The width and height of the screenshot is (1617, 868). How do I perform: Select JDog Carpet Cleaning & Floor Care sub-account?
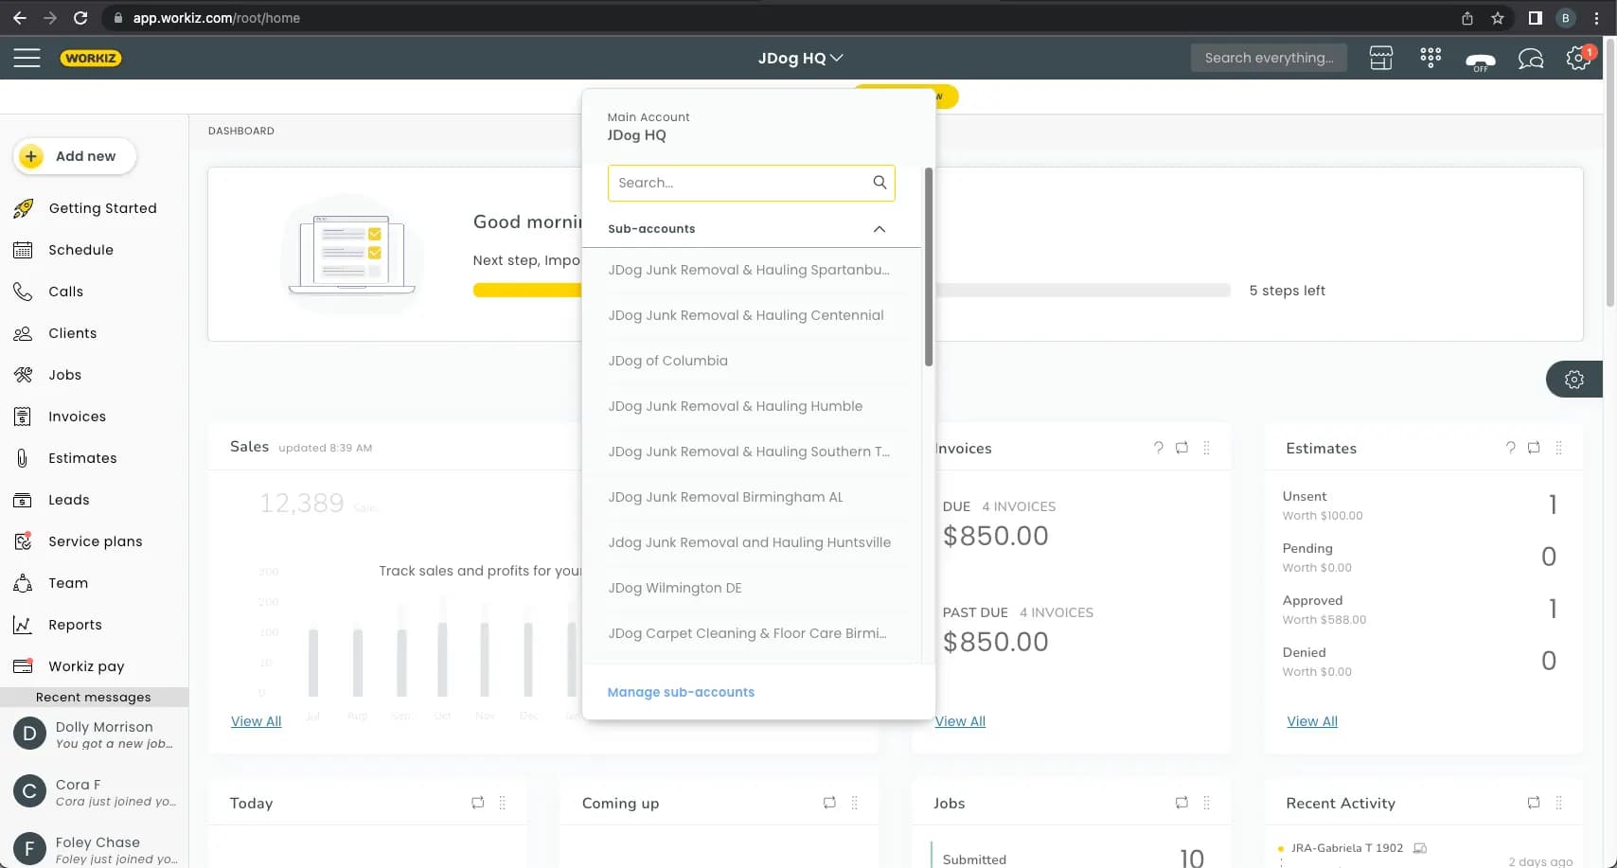coord(752,633)
